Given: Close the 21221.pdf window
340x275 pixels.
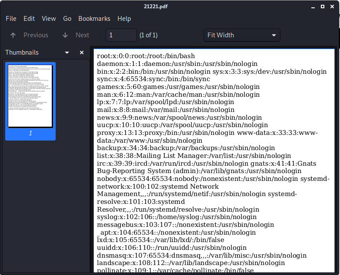Looking at the screenshot, I should pyautogui.click(x=333, y=7).
